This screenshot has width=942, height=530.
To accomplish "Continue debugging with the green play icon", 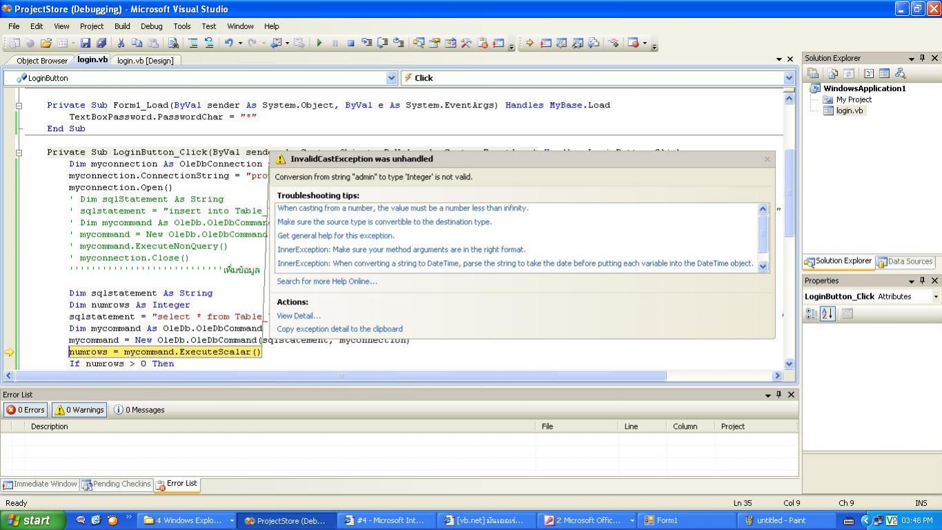I will [319, 43].
